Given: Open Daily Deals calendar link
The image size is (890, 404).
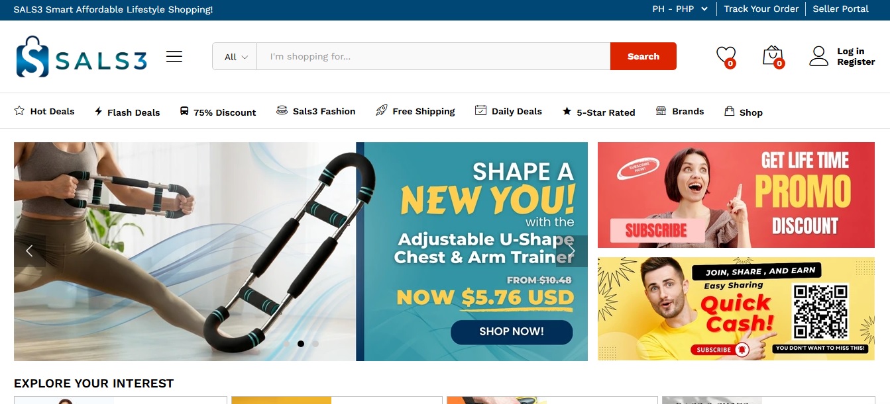Looking at the screenshot, I should (508, 111).
